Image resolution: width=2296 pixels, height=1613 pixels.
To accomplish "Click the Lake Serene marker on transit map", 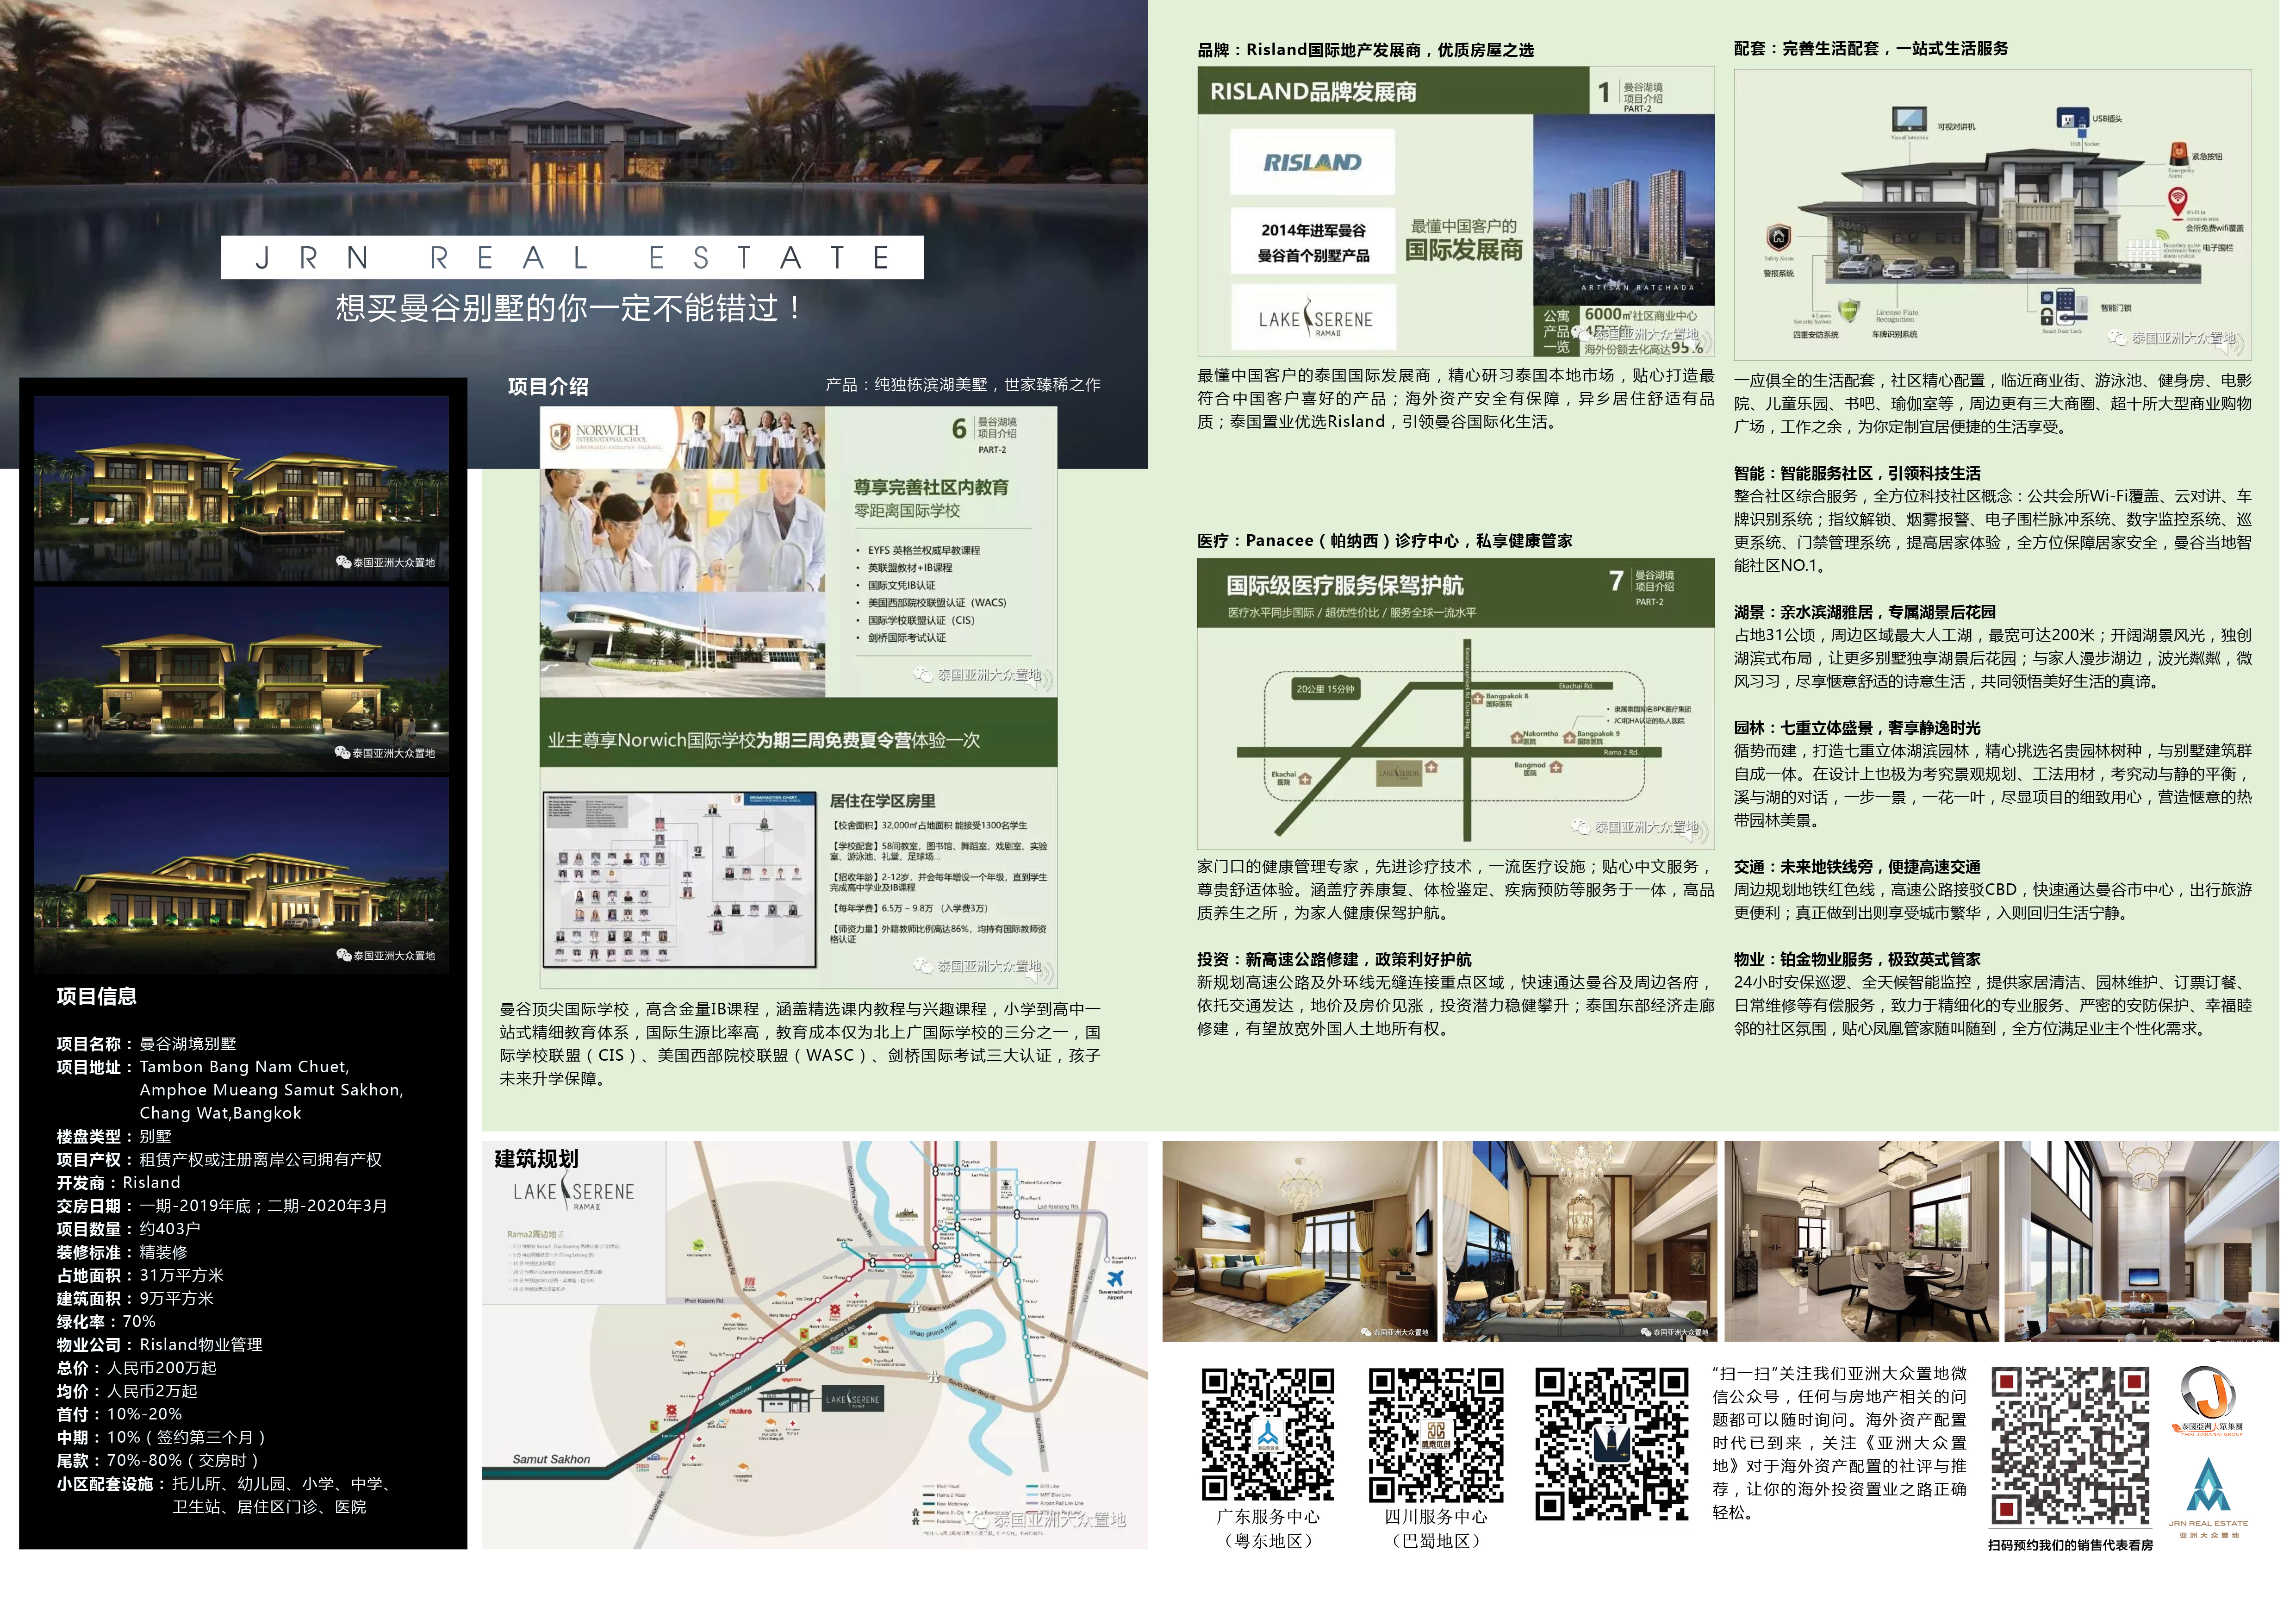I will click(x=852, y=1399).
